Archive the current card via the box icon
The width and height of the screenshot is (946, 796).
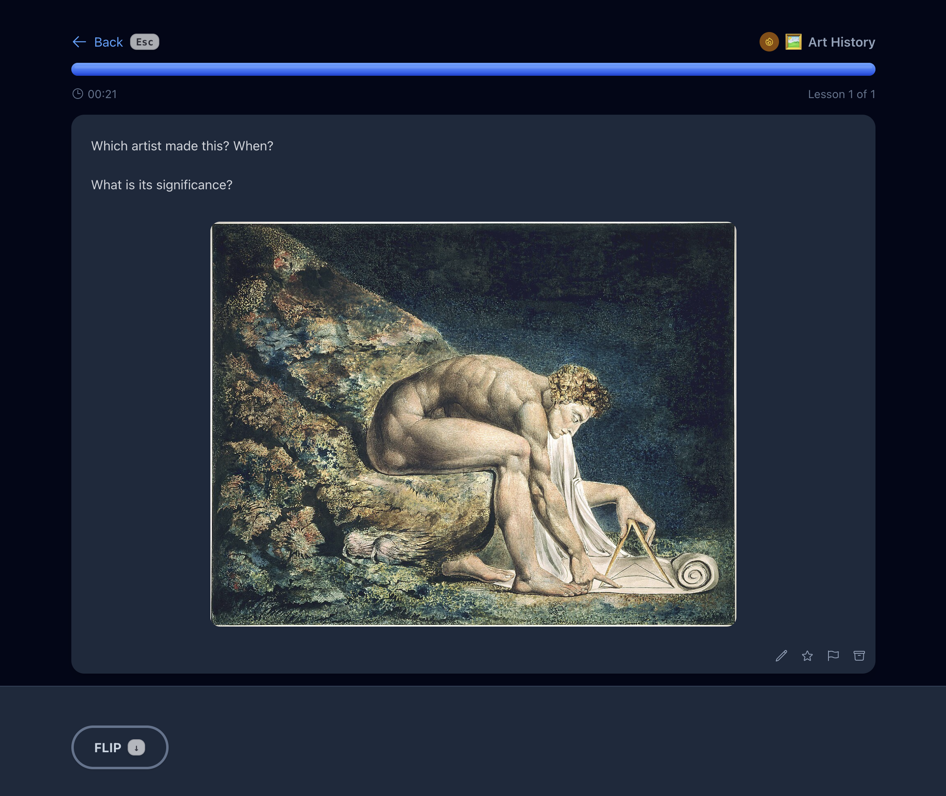(x=859, y=656)
